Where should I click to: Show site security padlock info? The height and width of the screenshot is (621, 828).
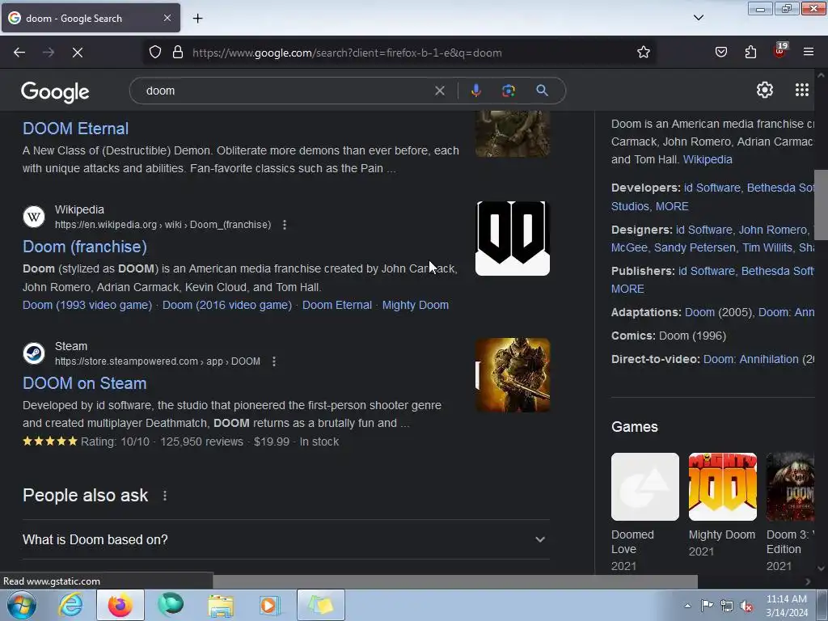(x=178, y=53)
